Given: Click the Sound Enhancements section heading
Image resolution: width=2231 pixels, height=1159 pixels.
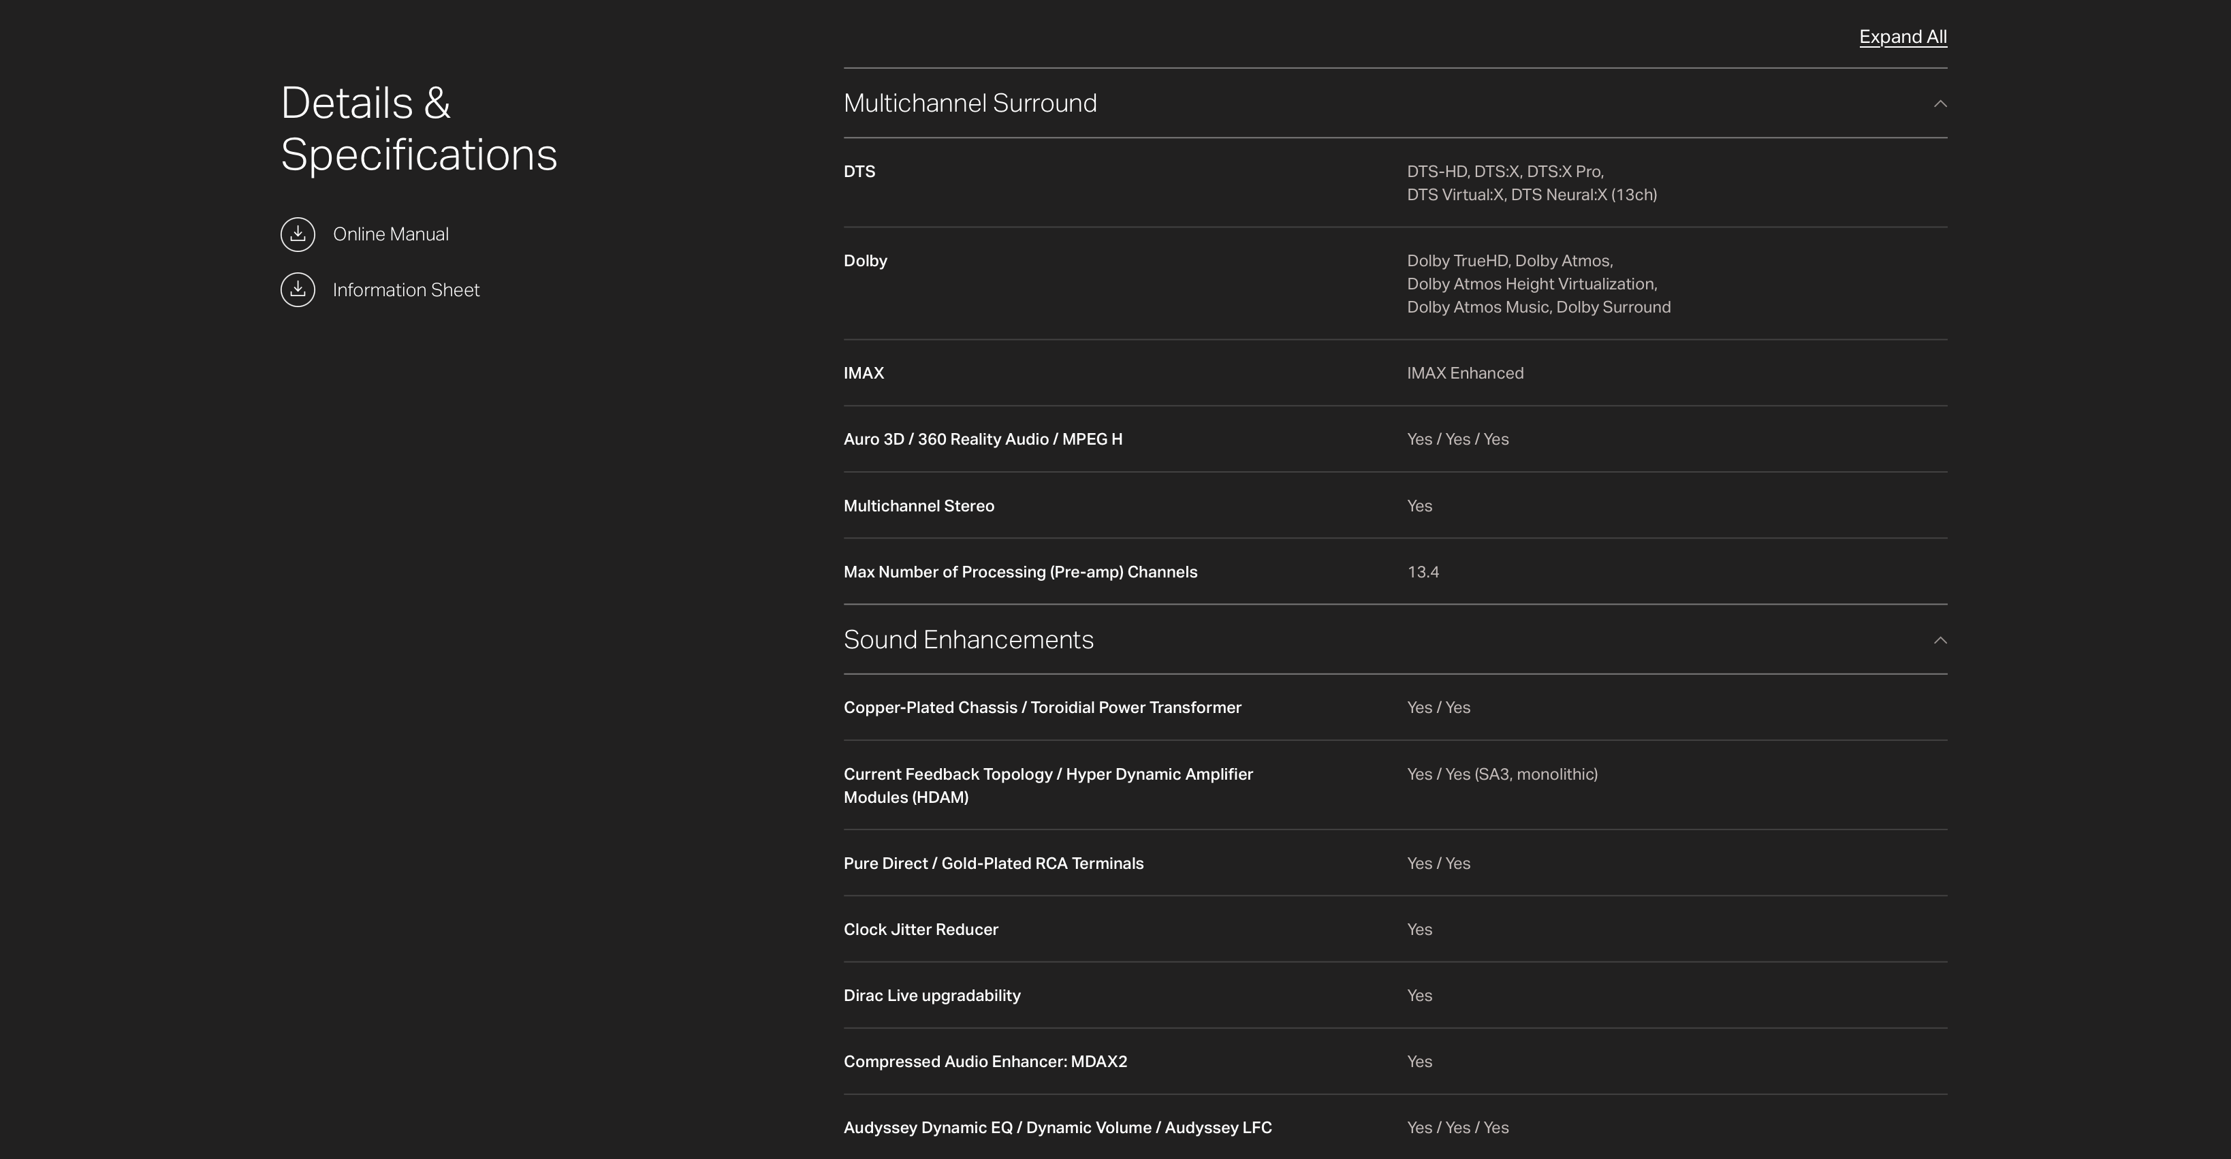Looking at the screenshot, I should (x=968, y=639).
